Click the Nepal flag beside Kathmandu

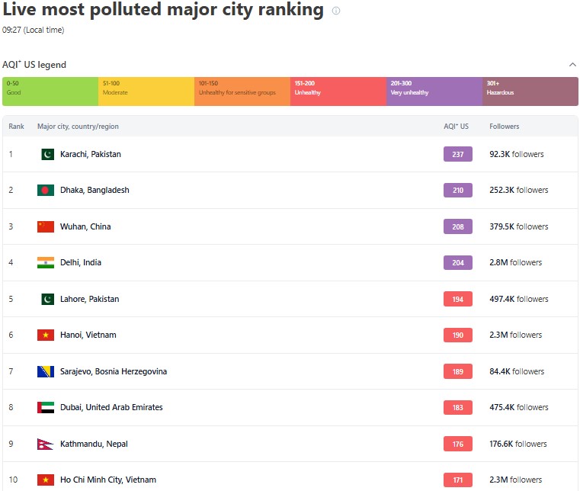click(45, 444)
